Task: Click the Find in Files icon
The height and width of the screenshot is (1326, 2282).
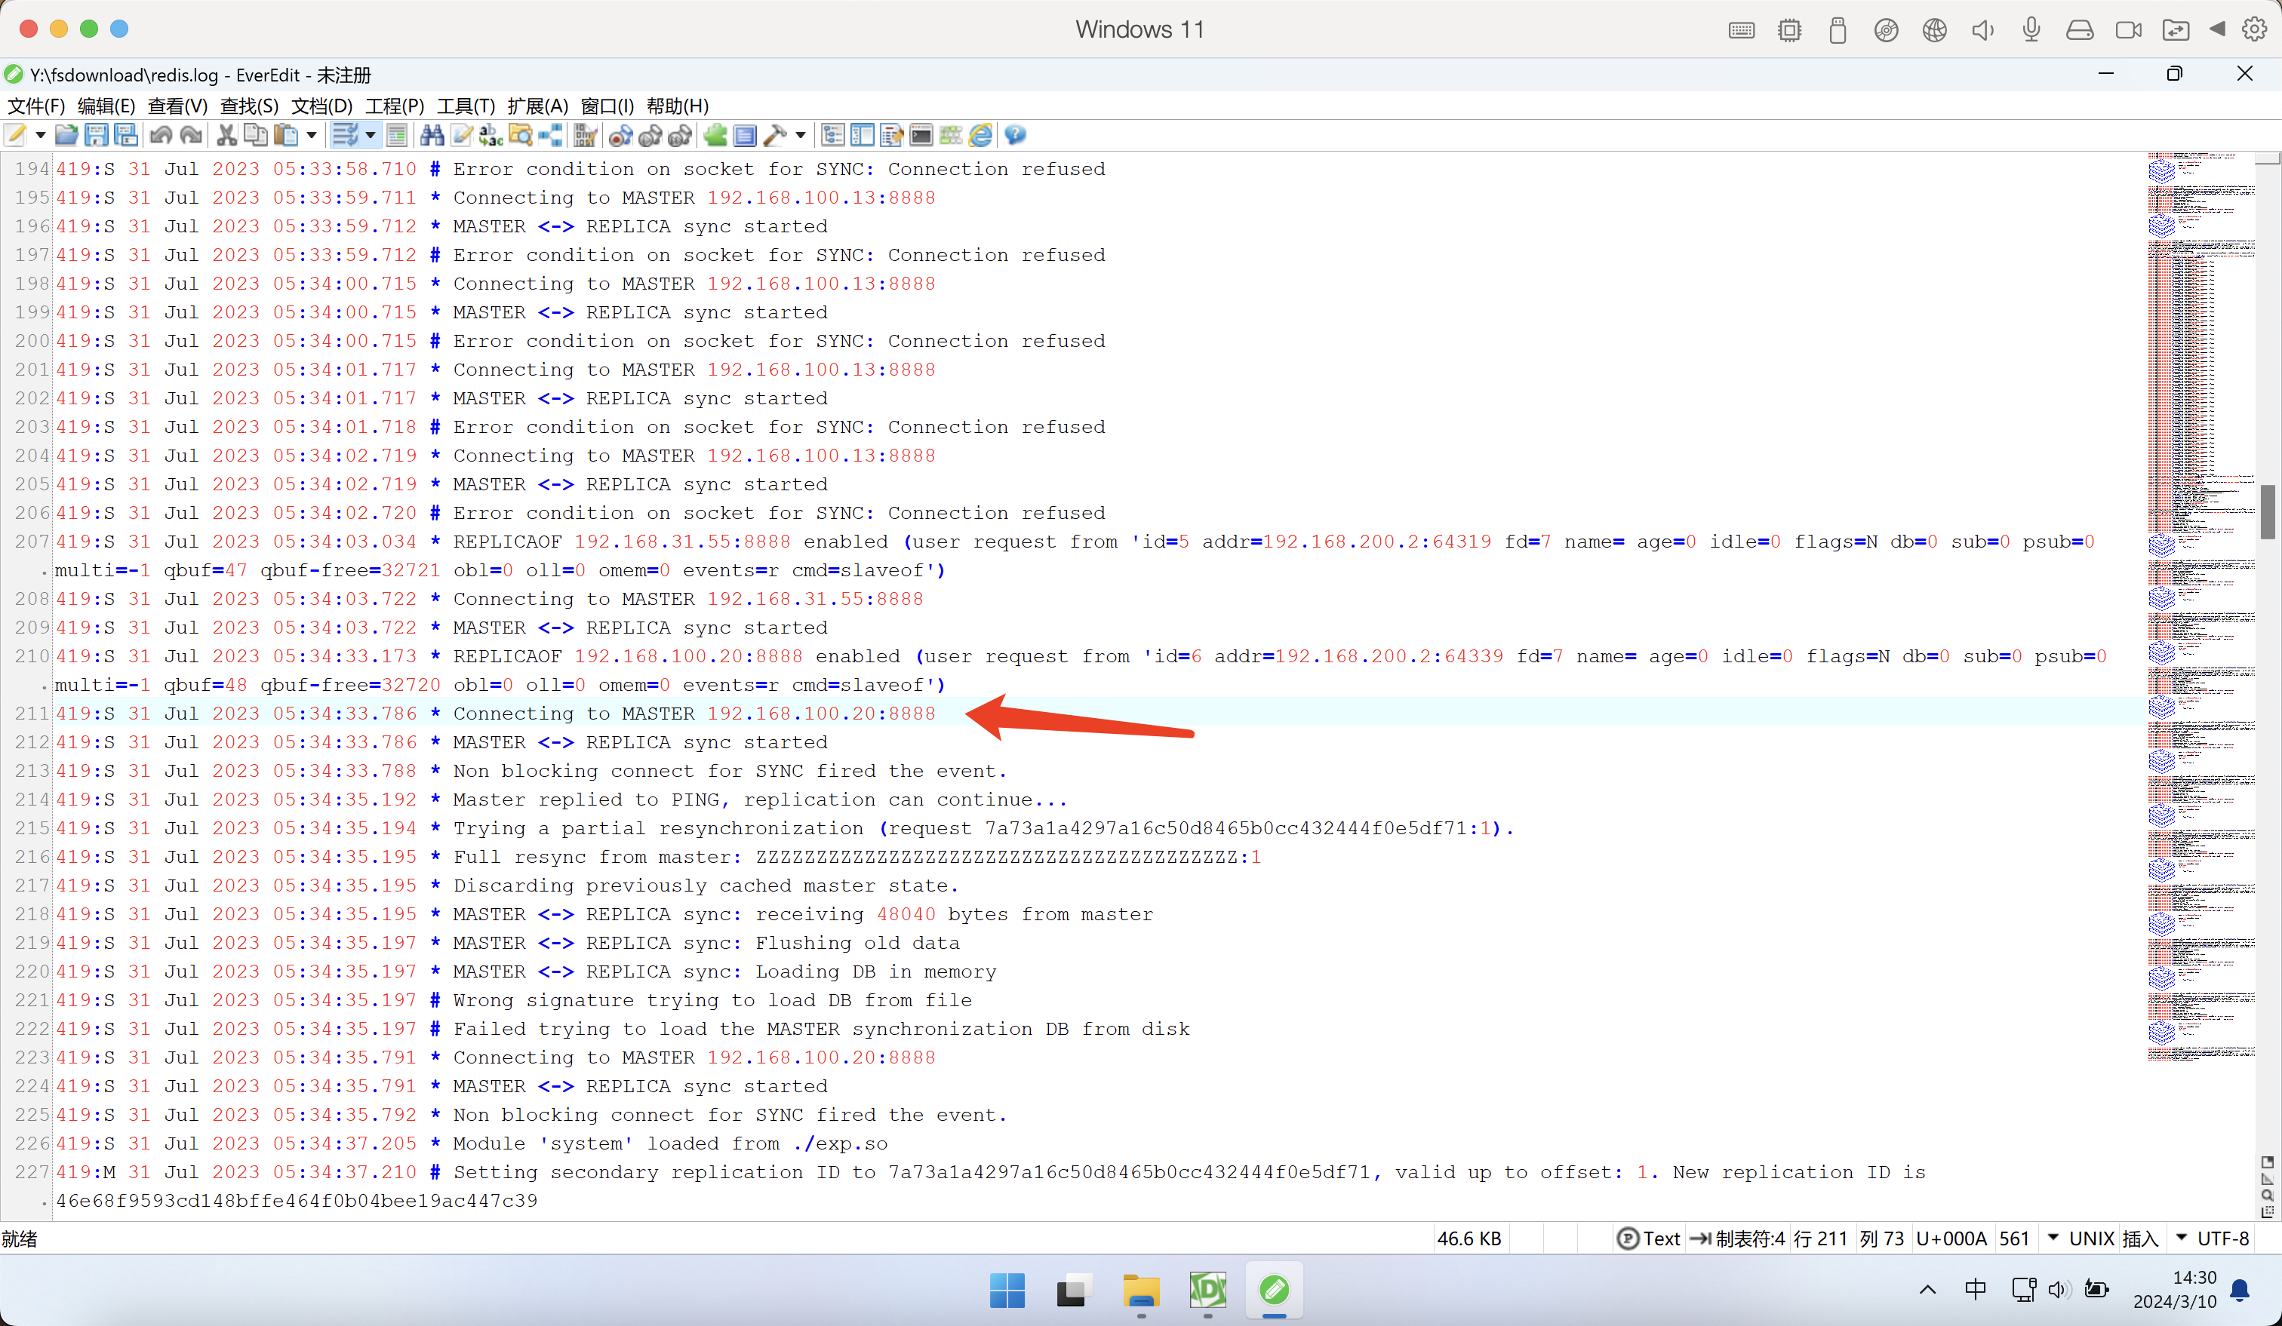Action: pyautogui.click(x=521, y=136)
